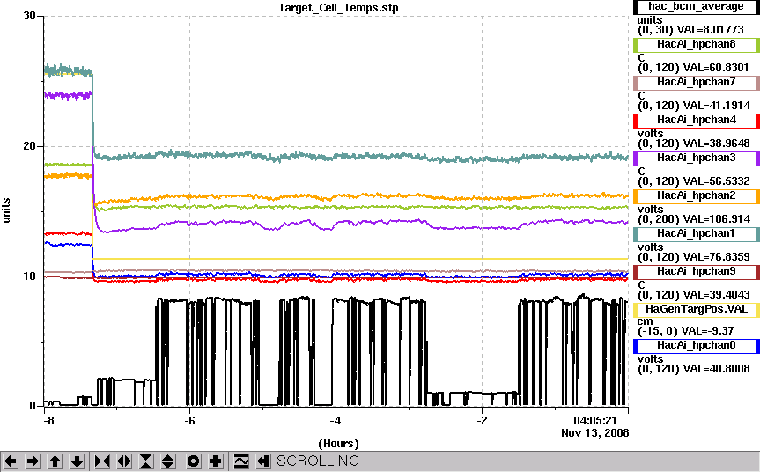Toggle the auto-scroll arrow icon beside SCROLLING

tap(263, 461)
